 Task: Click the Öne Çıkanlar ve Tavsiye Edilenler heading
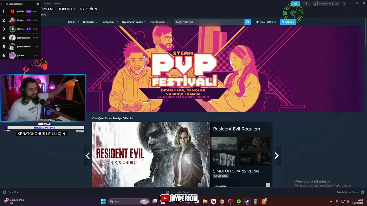tap(113, 118)
